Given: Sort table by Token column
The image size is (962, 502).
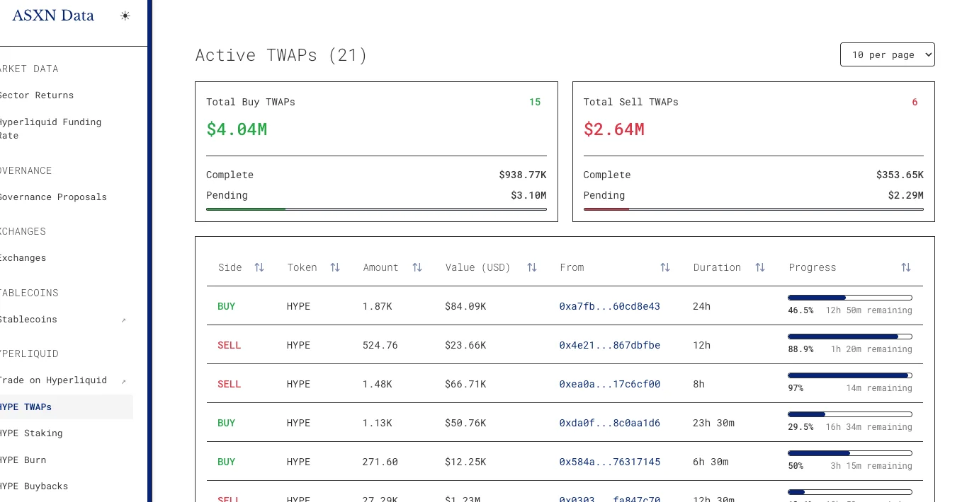Looking at the screenshot, I should pyautogui.click(x=335, y=267).
